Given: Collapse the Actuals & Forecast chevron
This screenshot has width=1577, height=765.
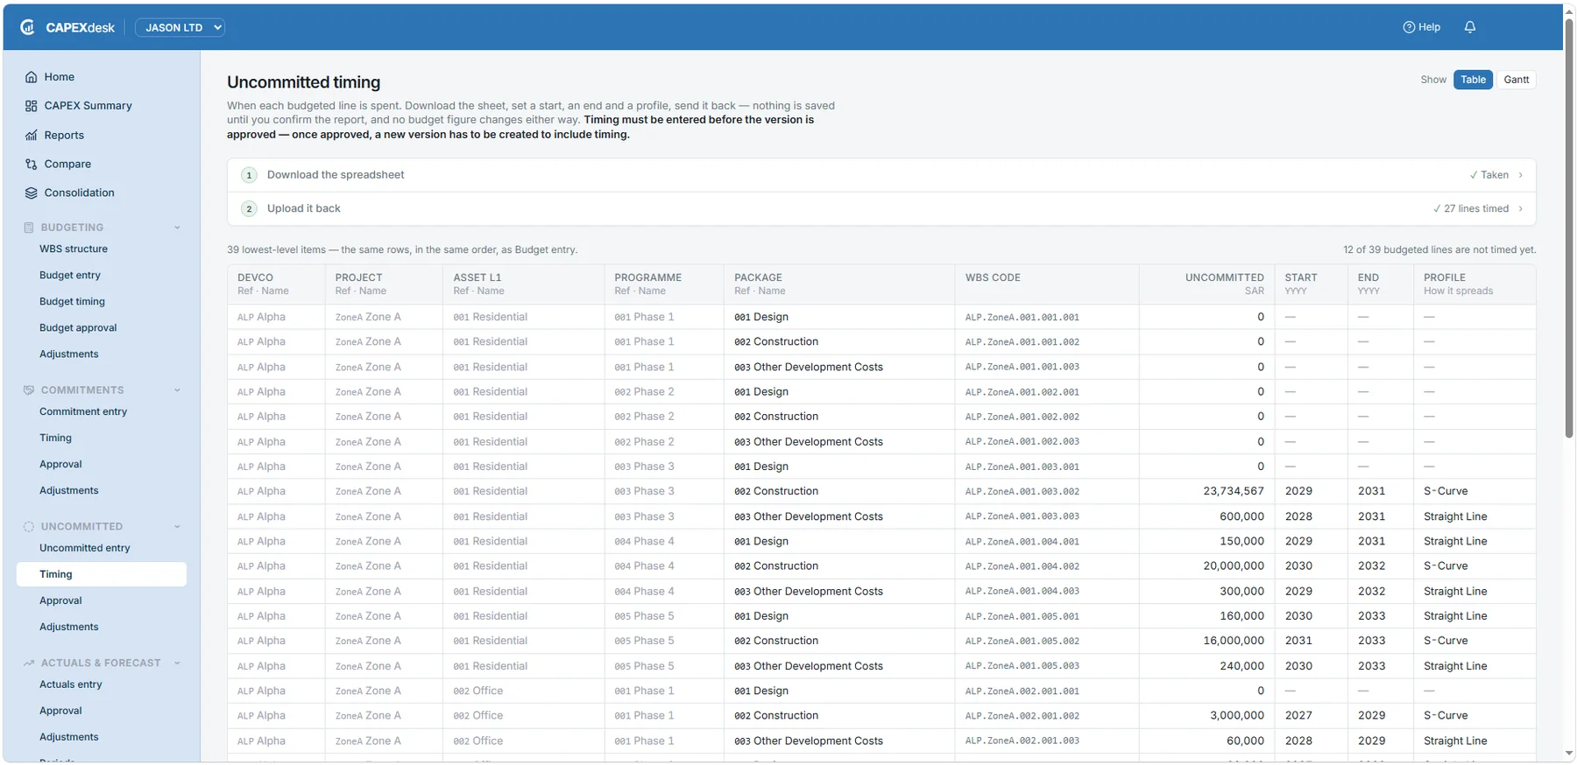Looking at the screenshot, I should pyautogui.click(x=177, y=663).
